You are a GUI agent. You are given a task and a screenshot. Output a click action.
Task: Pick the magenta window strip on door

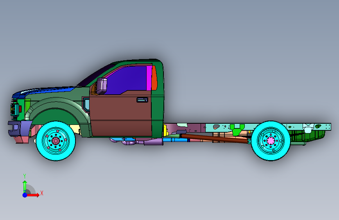click(x=149, y=78)
